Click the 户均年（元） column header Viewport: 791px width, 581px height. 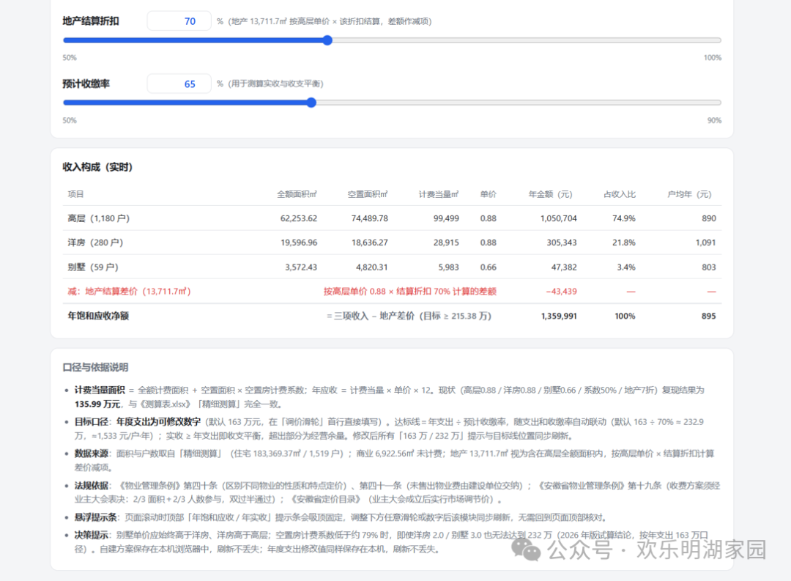tap(689, 194)
